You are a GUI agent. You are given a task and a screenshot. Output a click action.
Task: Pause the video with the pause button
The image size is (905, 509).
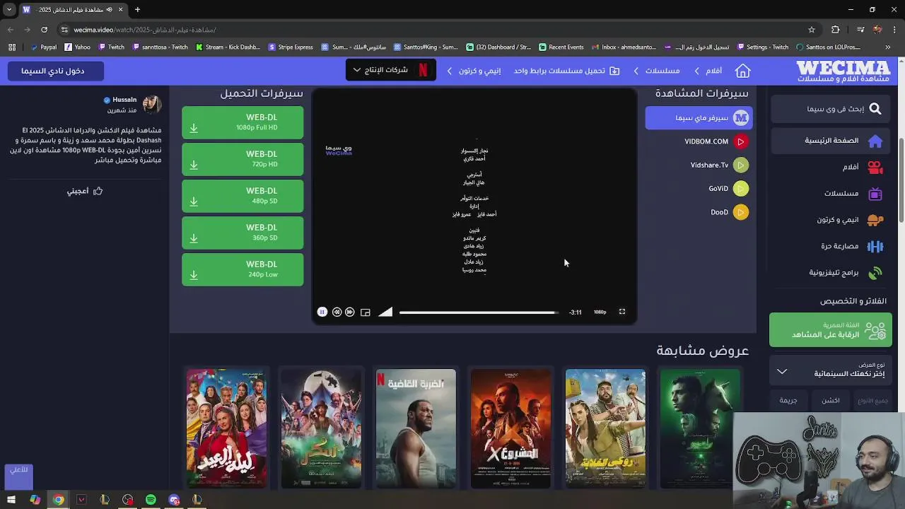coord(322,312)
